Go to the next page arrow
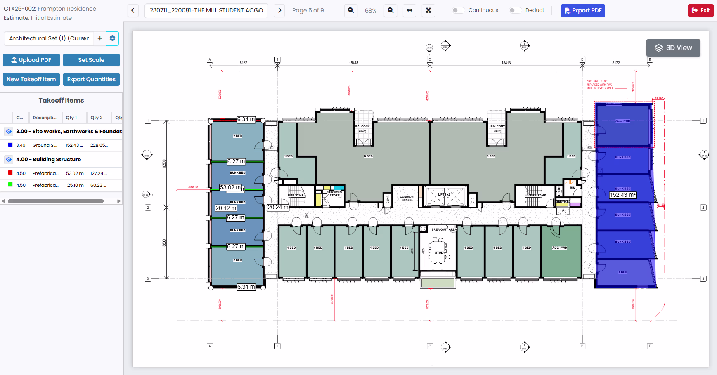 (x=279, y=10)
